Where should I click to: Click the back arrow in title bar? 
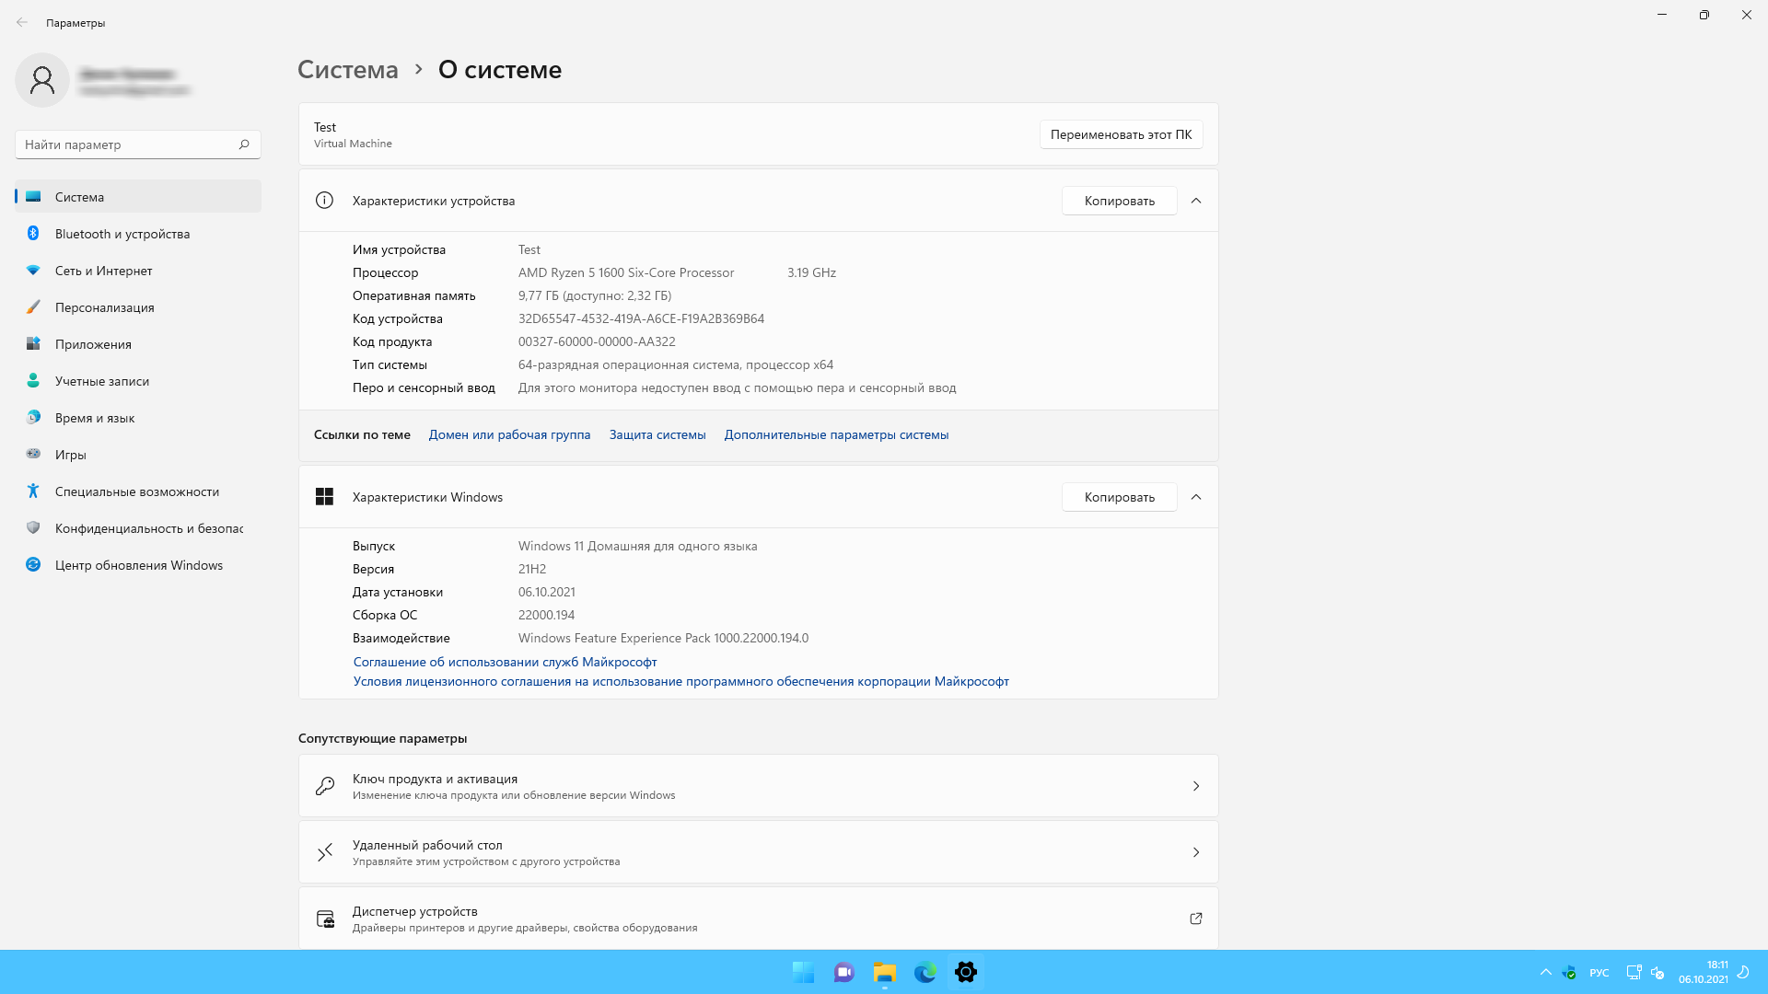click(22, 22)
